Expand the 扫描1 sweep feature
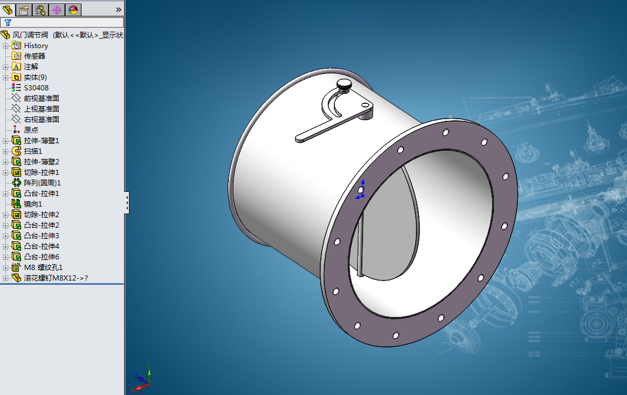This screenshot has width=627, height=395. [5, 151]
